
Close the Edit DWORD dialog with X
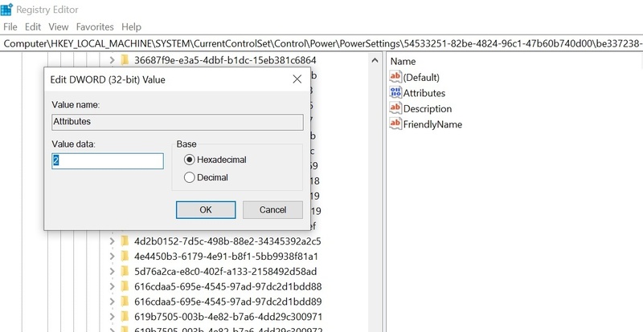(297, 79)
